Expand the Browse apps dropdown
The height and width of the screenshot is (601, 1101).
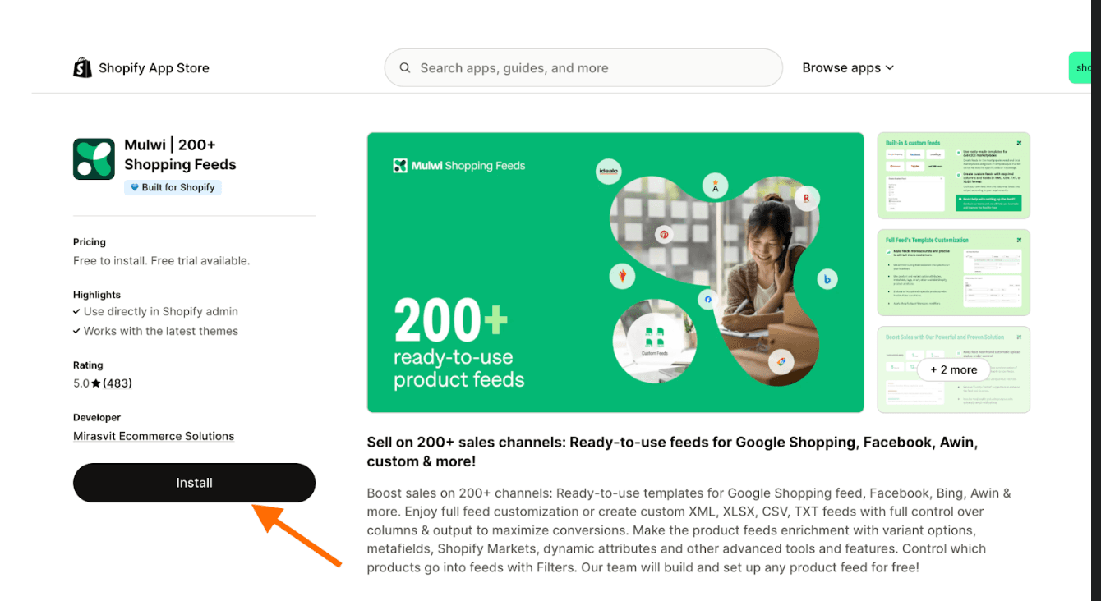click(x=847, y=68)
